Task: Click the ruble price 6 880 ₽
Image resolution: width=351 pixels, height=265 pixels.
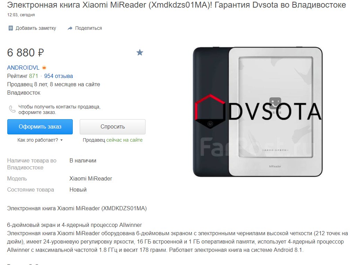Action: 26,53
